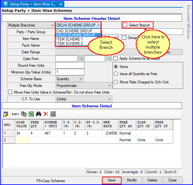Click the red X delete row icon

click(x=46, y=114)
